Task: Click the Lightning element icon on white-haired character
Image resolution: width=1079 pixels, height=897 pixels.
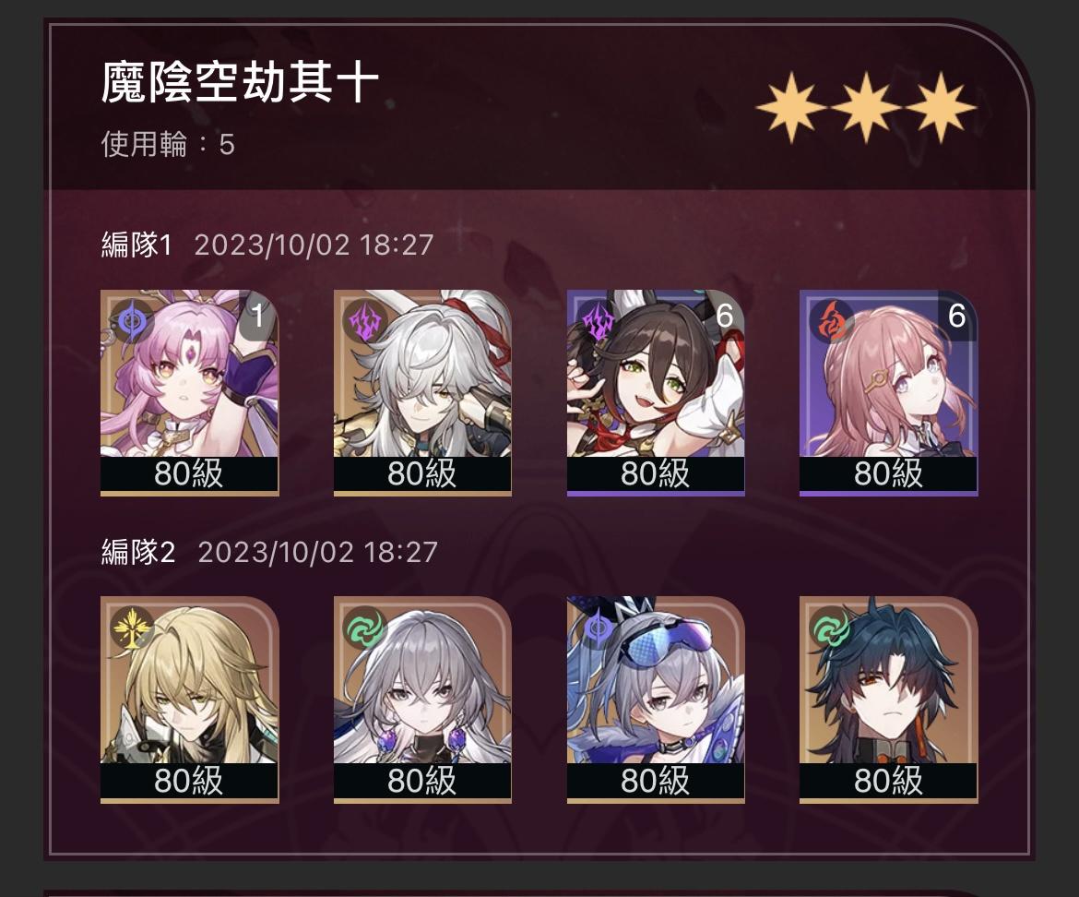Action: pyautogui.click(x=364, y=321)
